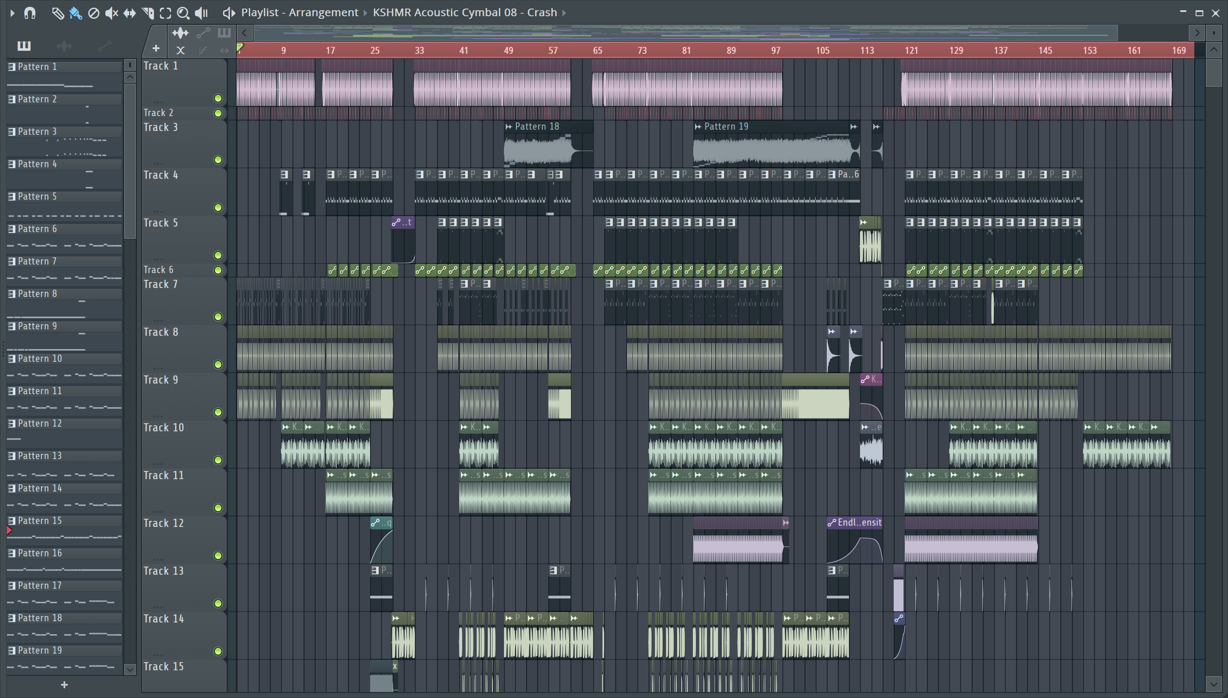
Task: Click the playlist overview scroll bar
Action: [x=685, y=32]
